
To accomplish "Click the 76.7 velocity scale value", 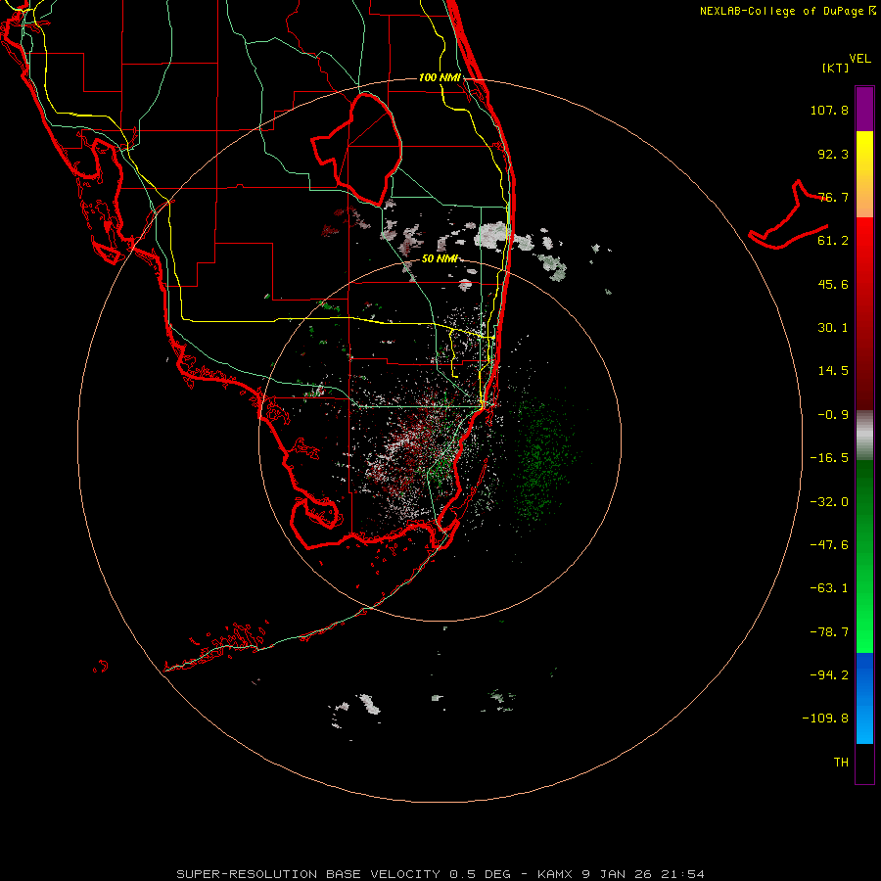I will coord(833,197).
